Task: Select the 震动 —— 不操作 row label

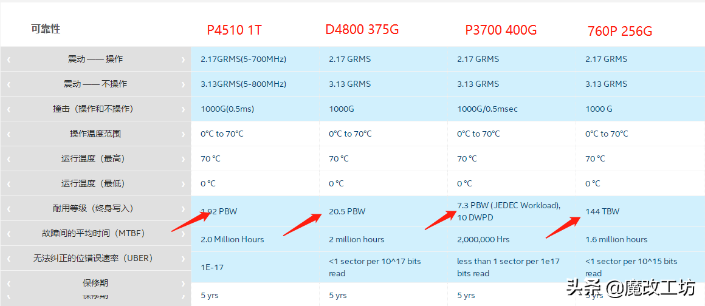Action: (x=95, y=84)
